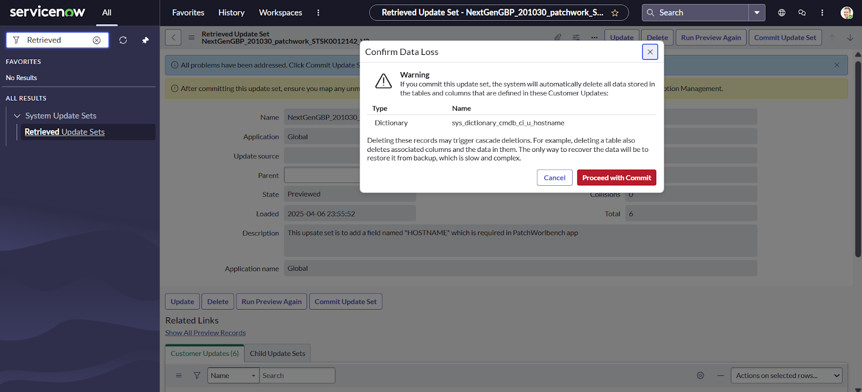862x392 pixels.
Task: Open the personalize form settings icon
Action: coord(576,38)
